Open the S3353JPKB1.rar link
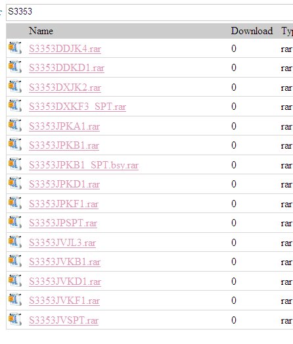 click(64, 145)
